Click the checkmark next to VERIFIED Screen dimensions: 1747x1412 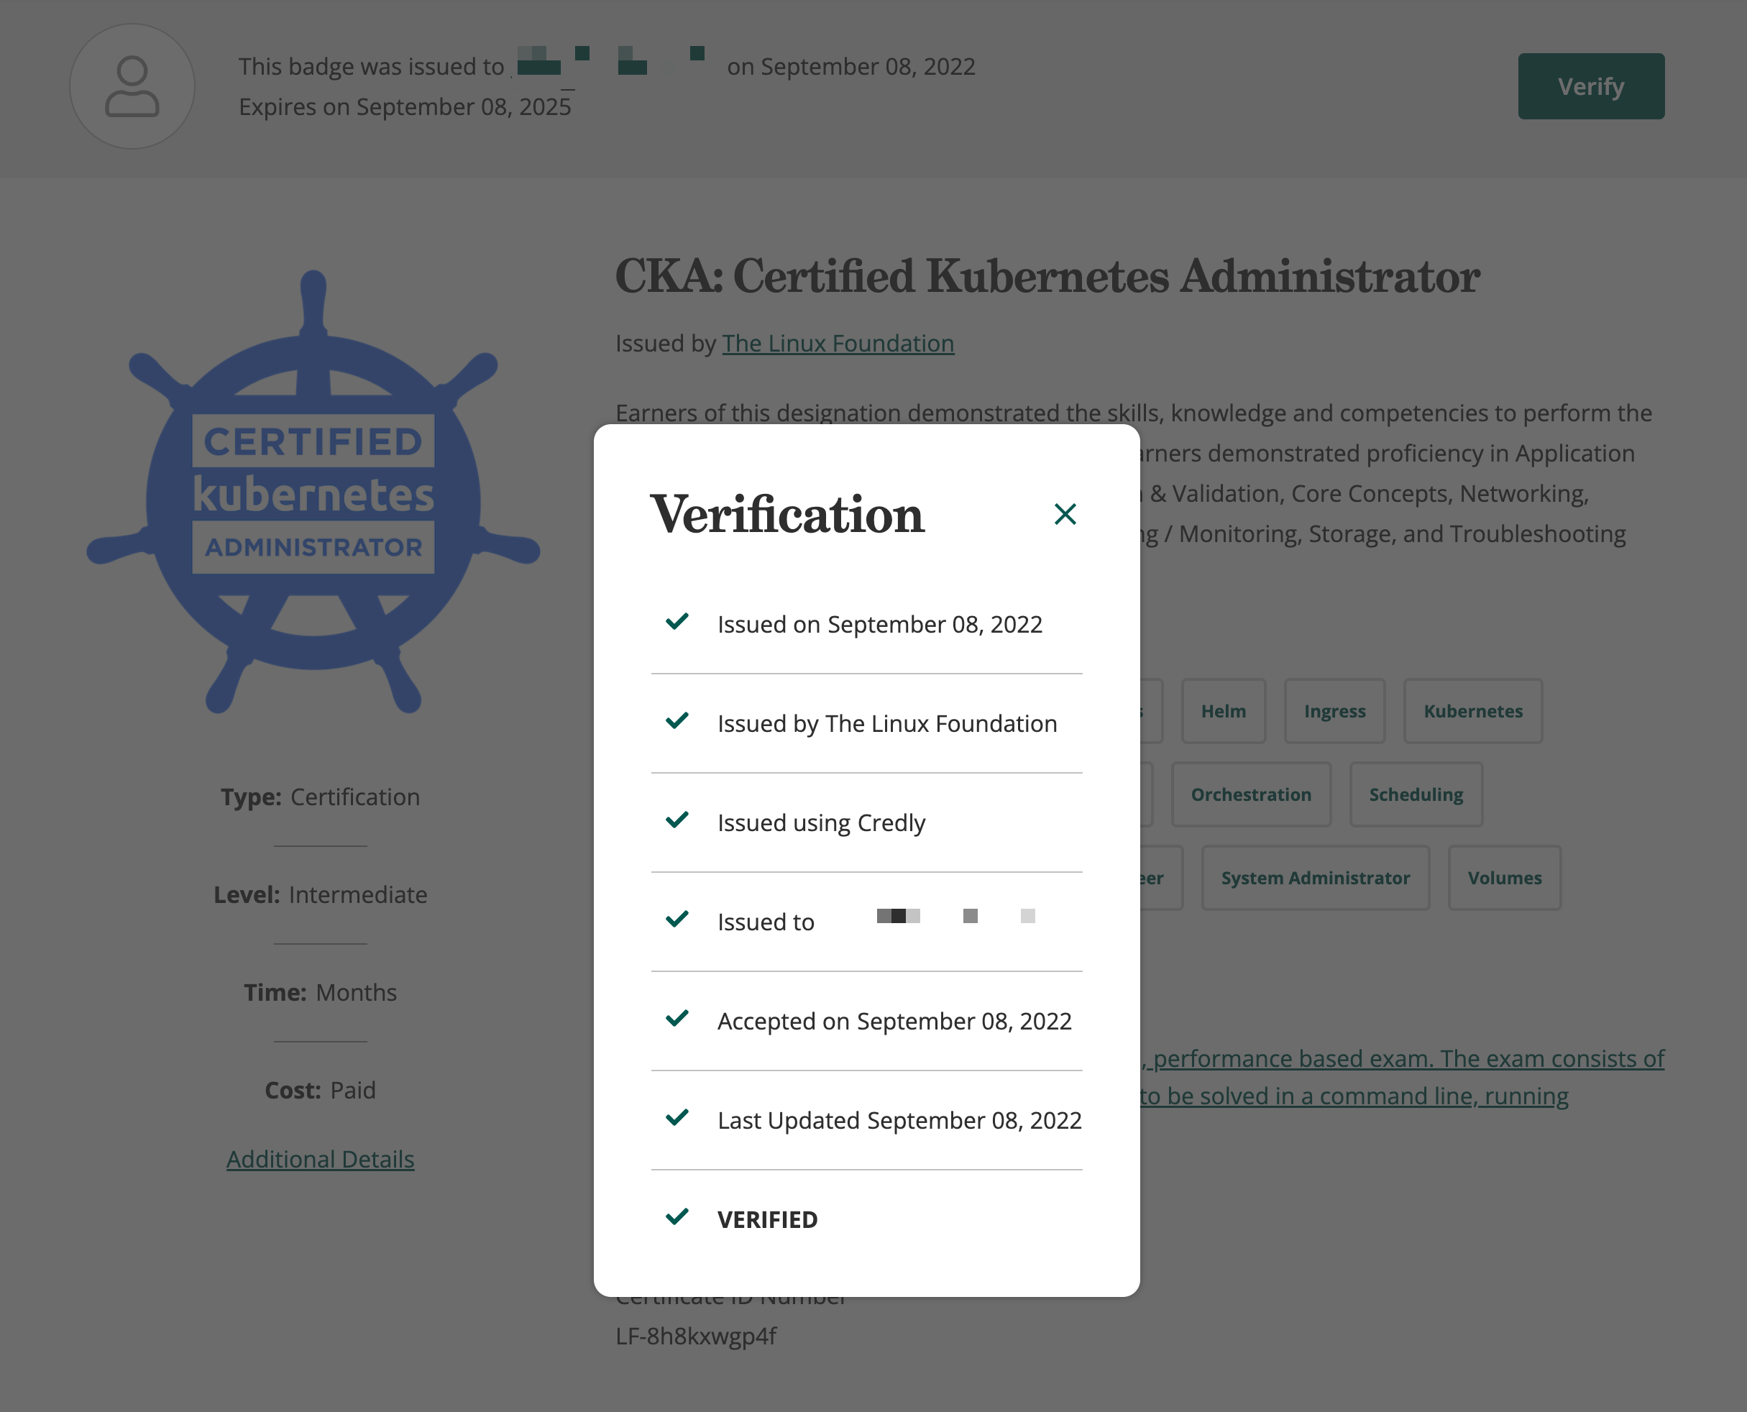tap(677, 1218)
